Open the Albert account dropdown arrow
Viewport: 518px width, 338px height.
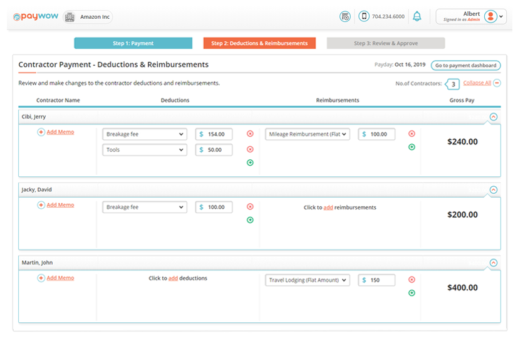[x=501, y=16]
